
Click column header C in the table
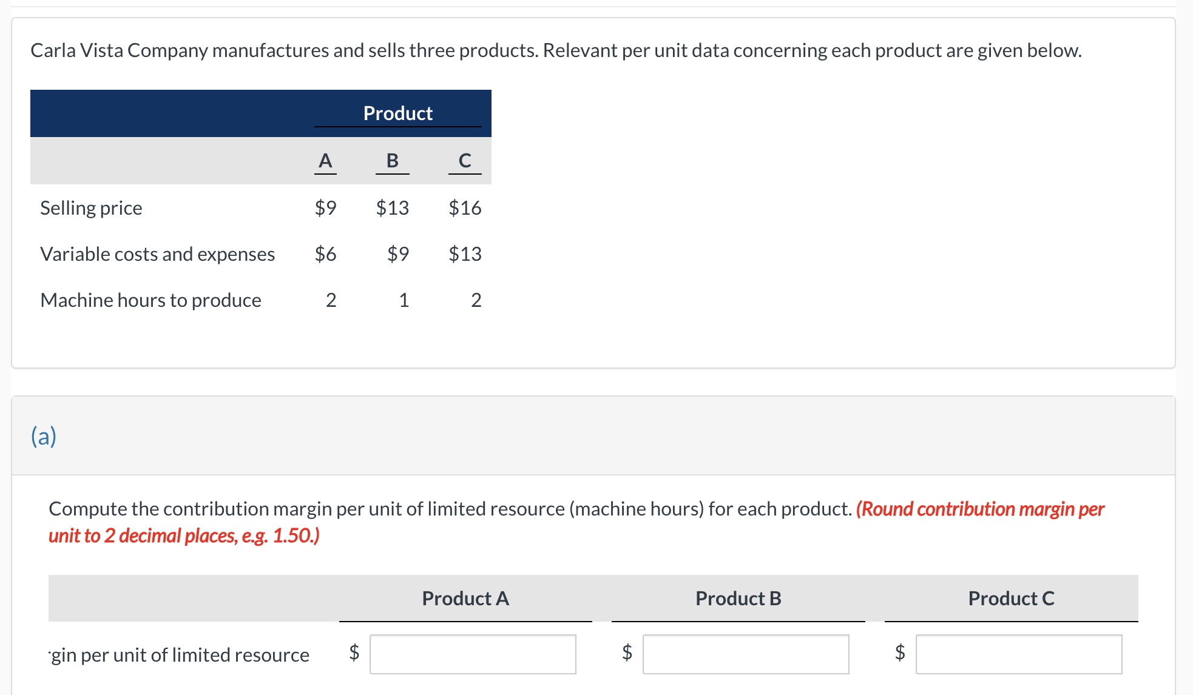[x=465, y=161]
